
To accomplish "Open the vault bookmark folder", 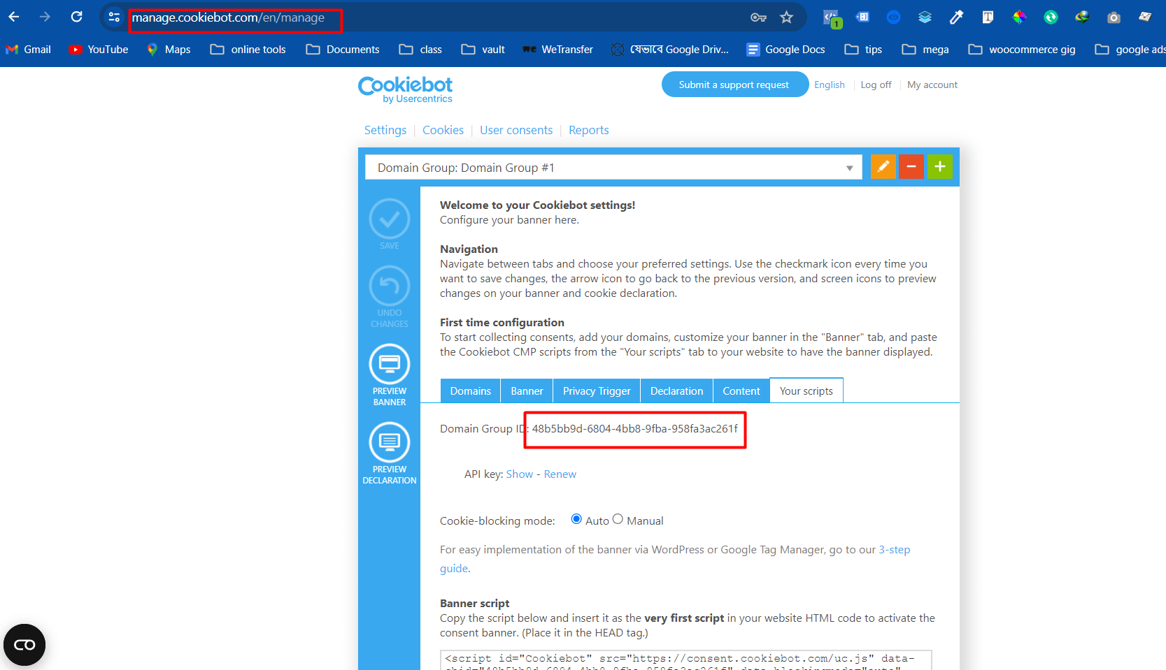I will (483, 50).
